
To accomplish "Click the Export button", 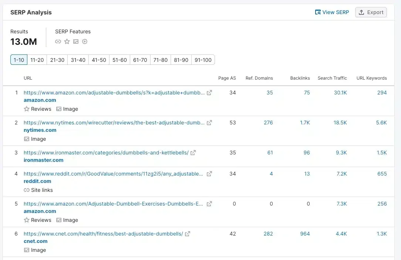I will tap(371, 12).
